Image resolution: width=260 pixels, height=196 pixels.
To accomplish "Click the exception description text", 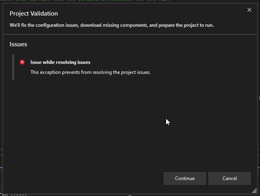I will pyautogui.click(x=90, y=72).
